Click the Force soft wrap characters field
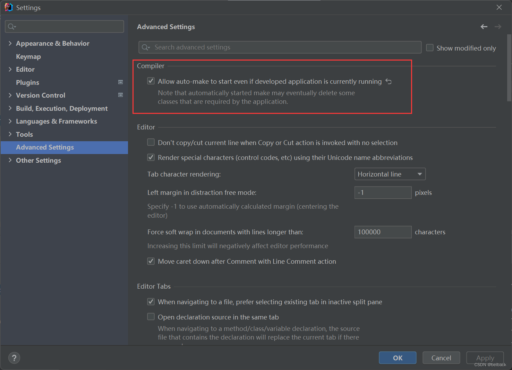This screenshot has height=370, width=512. pos(383,232)
